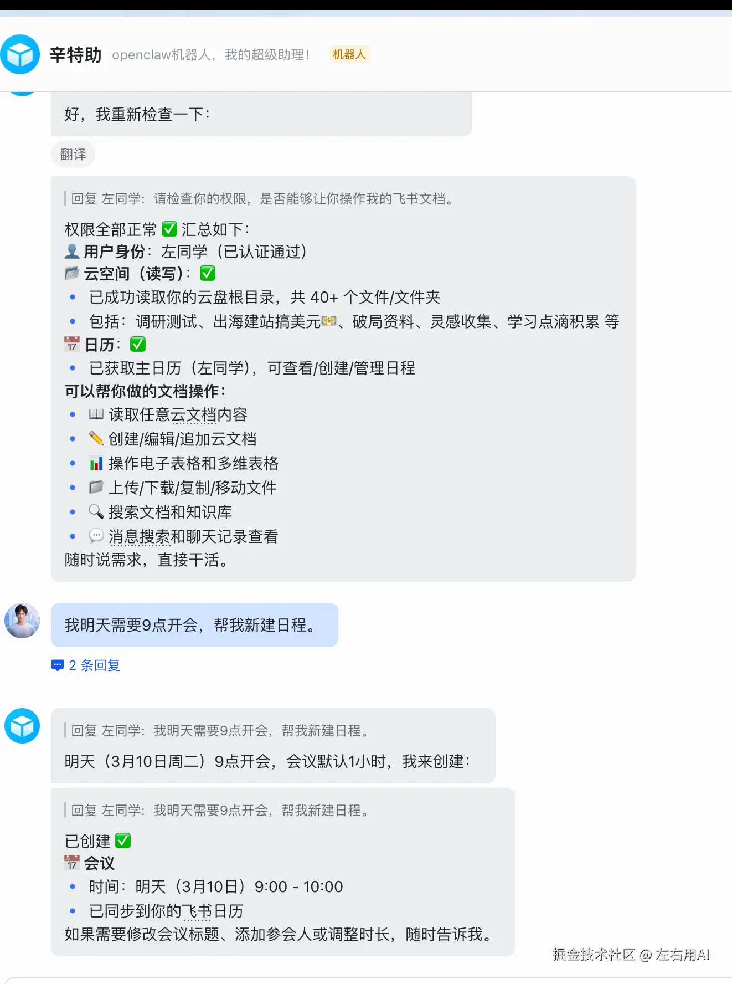Select the message 我明天需要9点开会 bubble
This screenshot has width=732, height=984.
click(x=194, y=625)
